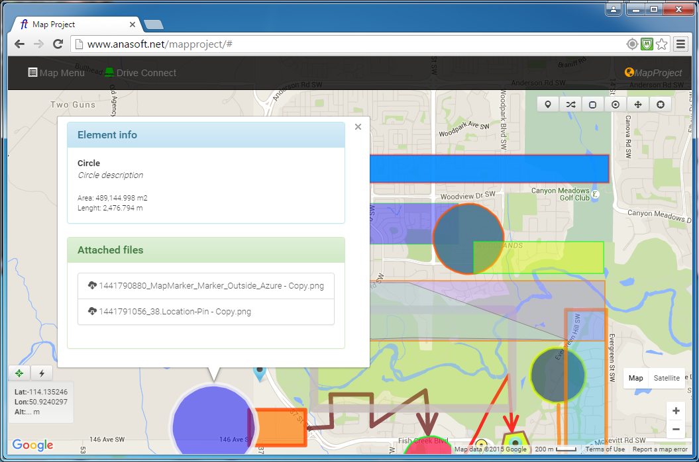Click the browser address bar
The image size is (699, 462).
pos(348,44)
